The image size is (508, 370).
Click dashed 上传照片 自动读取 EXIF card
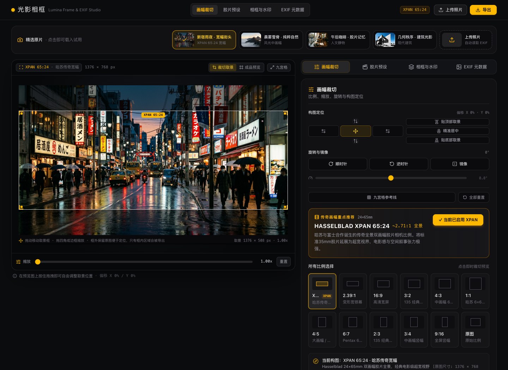(x=466, y=40)
